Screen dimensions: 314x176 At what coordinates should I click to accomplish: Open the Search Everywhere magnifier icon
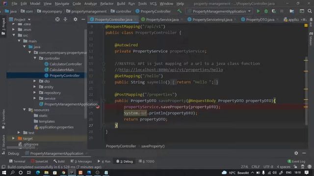tap(310, 11)
